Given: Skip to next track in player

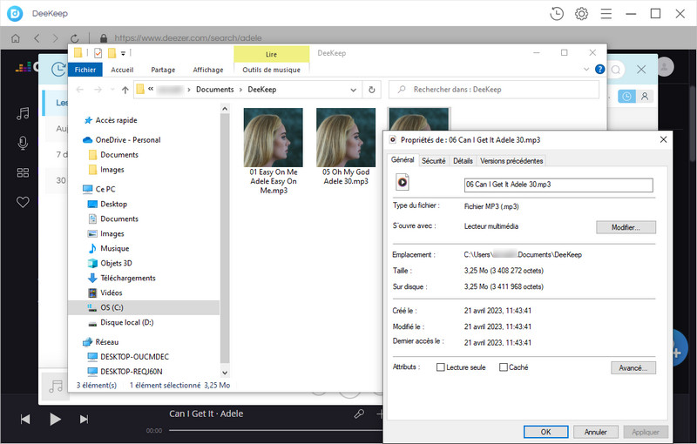Looking at the screenshot, I should pos(84,419).
